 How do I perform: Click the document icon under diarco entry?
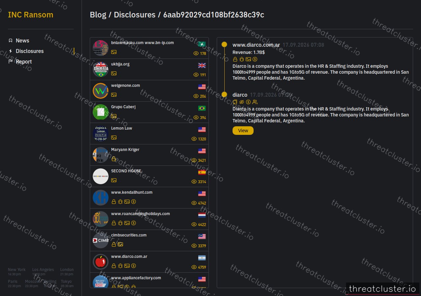click(x=235, y=102)
